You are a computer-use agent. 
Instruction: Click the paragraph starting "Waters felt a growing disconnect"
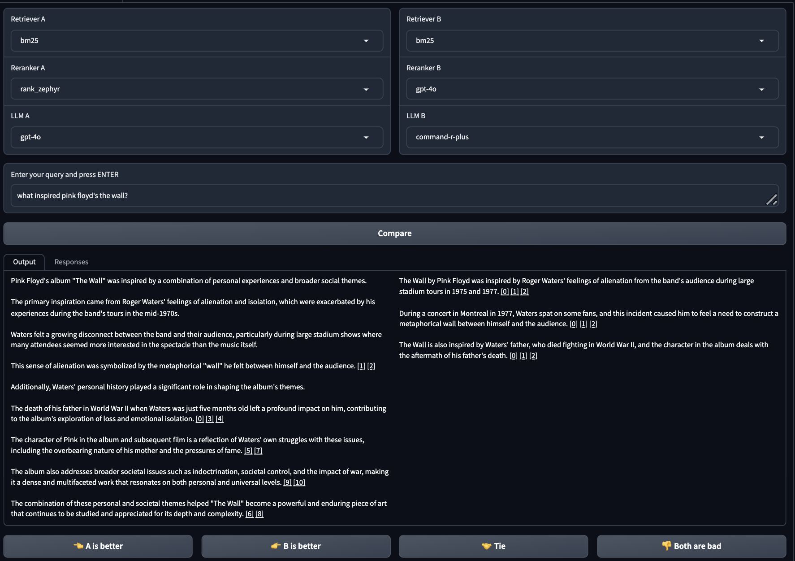tap(196, 340)
